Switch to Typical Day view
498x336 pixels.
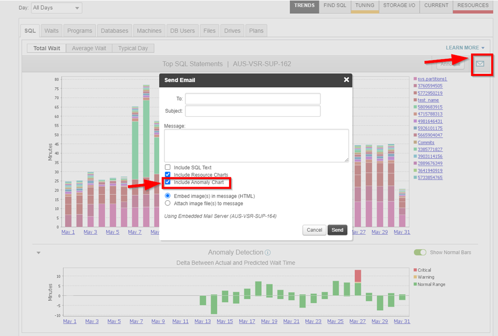tap(133, 48)
